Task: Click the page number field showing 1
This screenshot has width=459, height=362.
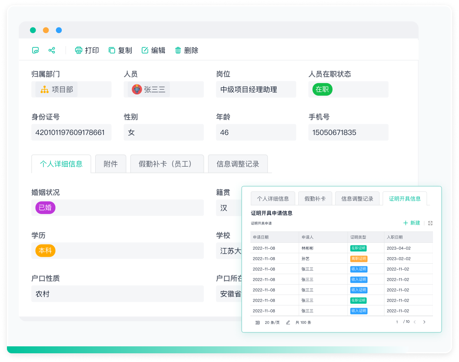Action: pyautogui.click(x=397, y=322)
